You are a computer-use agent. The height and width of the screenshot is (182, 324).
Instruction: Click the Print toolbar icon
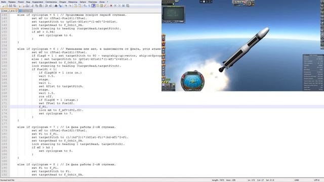27,6
